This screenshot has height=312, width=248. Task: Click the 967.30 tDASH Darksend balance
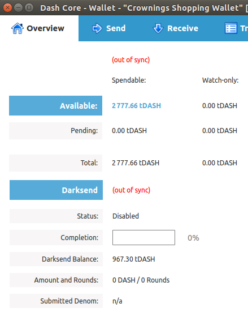pyautogui.click(x=134, y=259)
